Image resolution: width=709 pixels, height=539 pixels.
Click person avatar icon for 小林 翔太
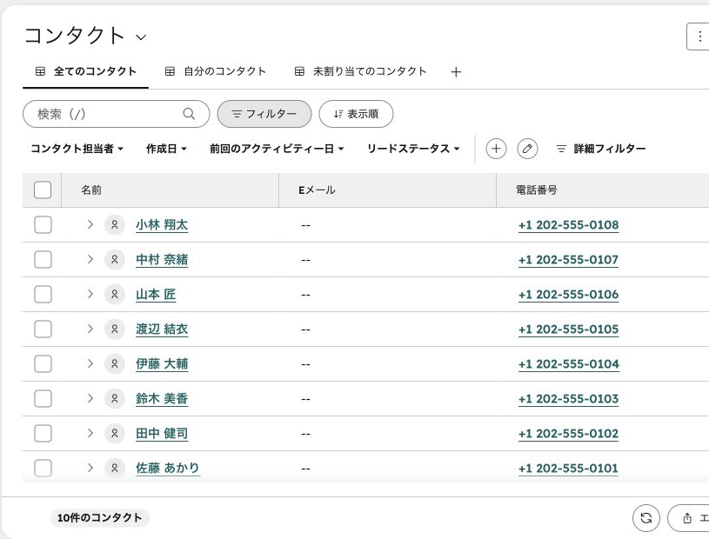115,224
